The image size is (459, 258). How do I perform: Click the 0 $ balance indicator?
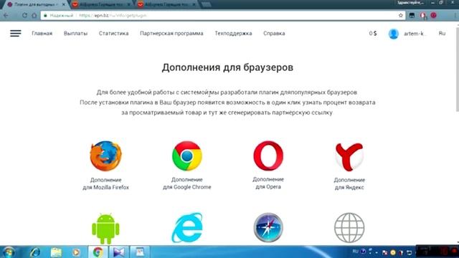click(x=373, y=34)
